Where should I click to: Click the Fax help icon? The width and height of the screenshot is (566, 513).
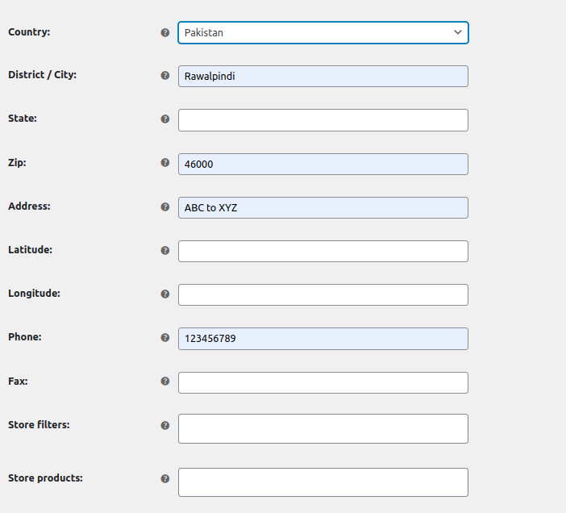[x=165, y=382]
